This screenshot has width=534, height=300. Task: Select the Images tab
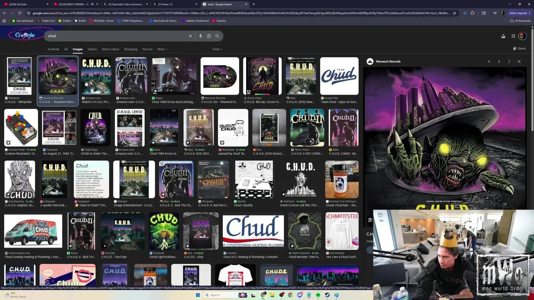click(78, 49)
